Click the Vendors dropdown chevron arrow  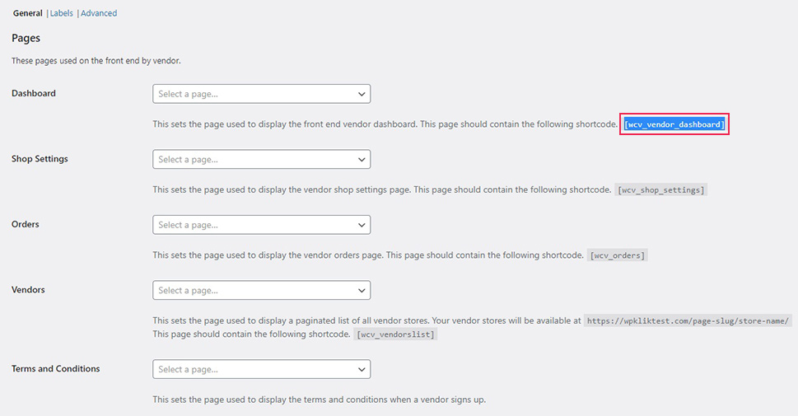362,291
